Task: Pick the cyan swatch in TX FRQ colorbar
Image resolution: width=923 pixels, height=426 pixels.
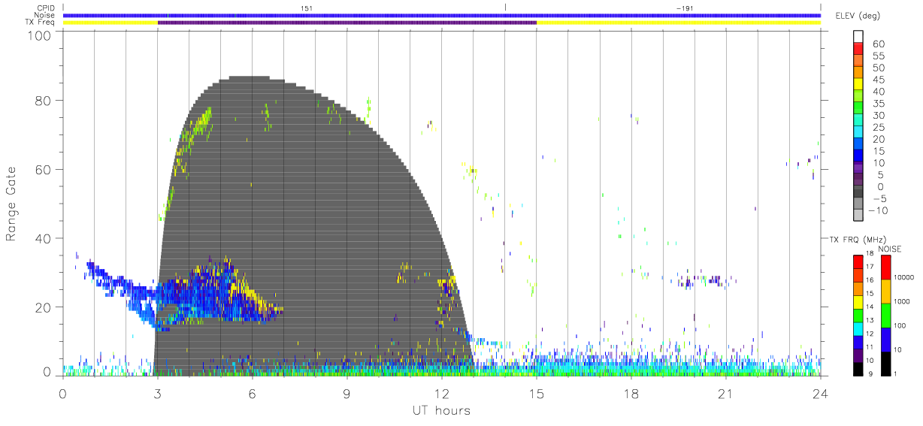Action: pos(858,328)
